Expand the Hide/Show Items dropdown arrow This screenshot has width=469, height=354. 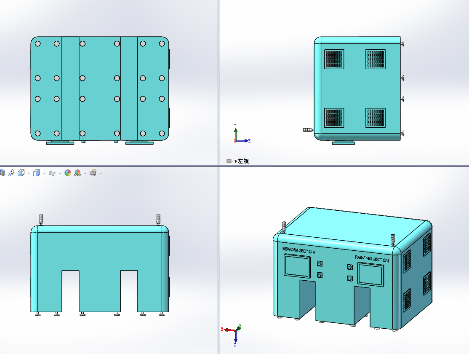click(x=60, y=173)
